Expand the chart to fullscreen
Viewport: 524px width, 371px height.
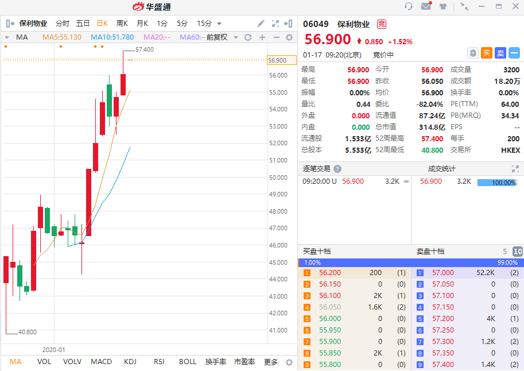(275, 24)
